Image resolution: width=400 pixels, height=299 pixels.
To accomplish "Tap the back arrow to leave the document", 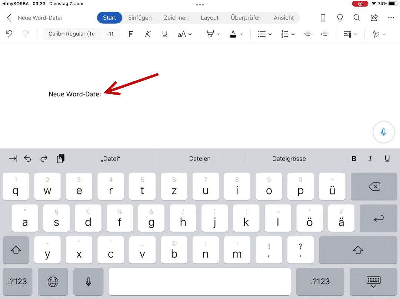I will click(x=9, y=18).
